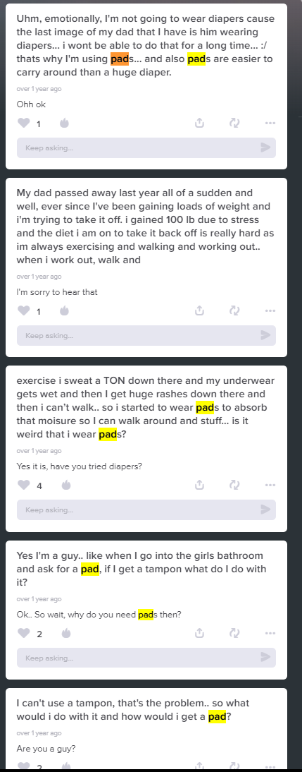Open more options on 'I'm sorry to hear that' post

pos(270,310)
